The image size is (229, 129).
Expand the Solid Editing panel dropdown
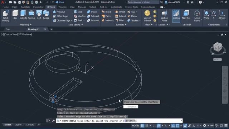(x=75, y=25)
